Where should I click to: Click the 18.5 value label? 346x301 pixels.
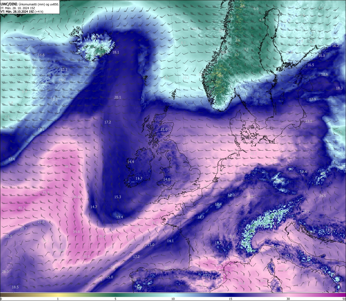(15, 287)
